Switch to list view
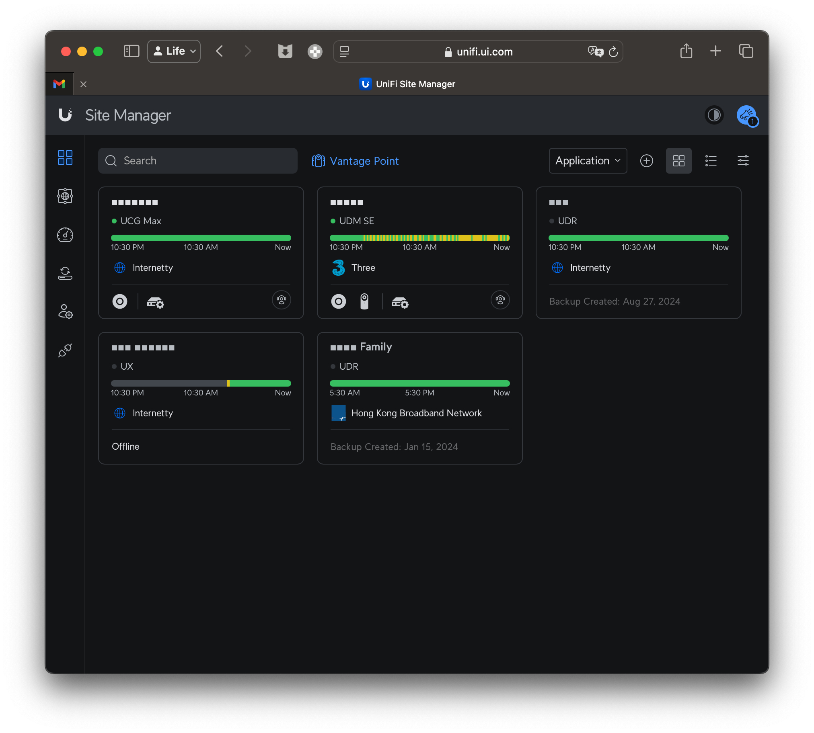This screenshot has height=733, width=814. click(x=711, y=161)
